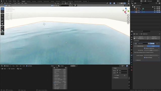Open the Edit menu
This screenshot has width=161, height=91.
(x=7, y=1)
